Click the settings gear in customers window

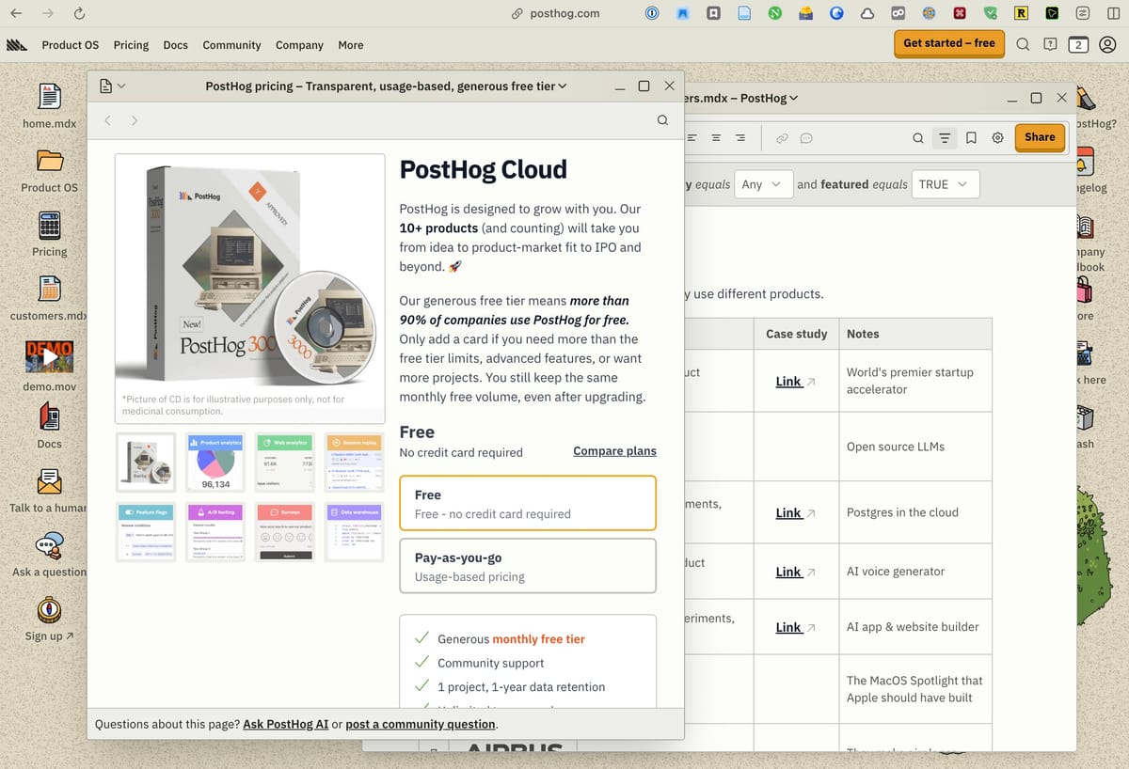click(997, 137)
